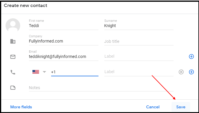Save the new contact

181,107
